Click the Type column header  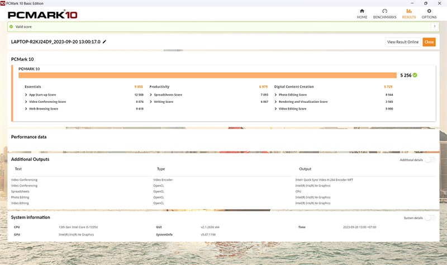[x=161, y=169]
